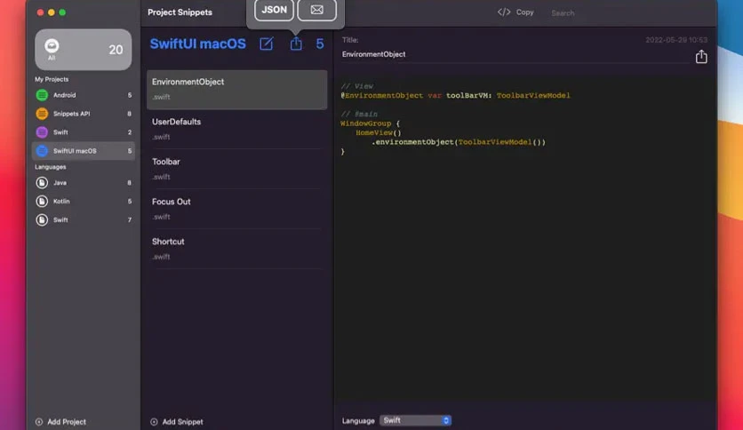Copy the snippet code
This screenshot has height=430, width=743.
point(524,12)
